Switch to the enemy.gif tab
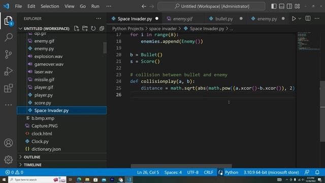Image resolution: width=325 pixels, height=183 pixels. 182,19
